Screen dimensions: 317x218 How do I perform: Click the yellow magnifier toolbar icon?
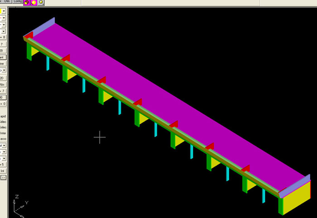41,2
